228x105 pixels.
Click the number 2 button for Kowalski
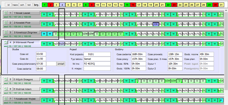[x=10, y=23]
